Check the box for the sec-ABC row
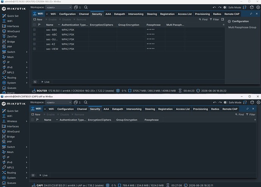 [x=34, y=34]
